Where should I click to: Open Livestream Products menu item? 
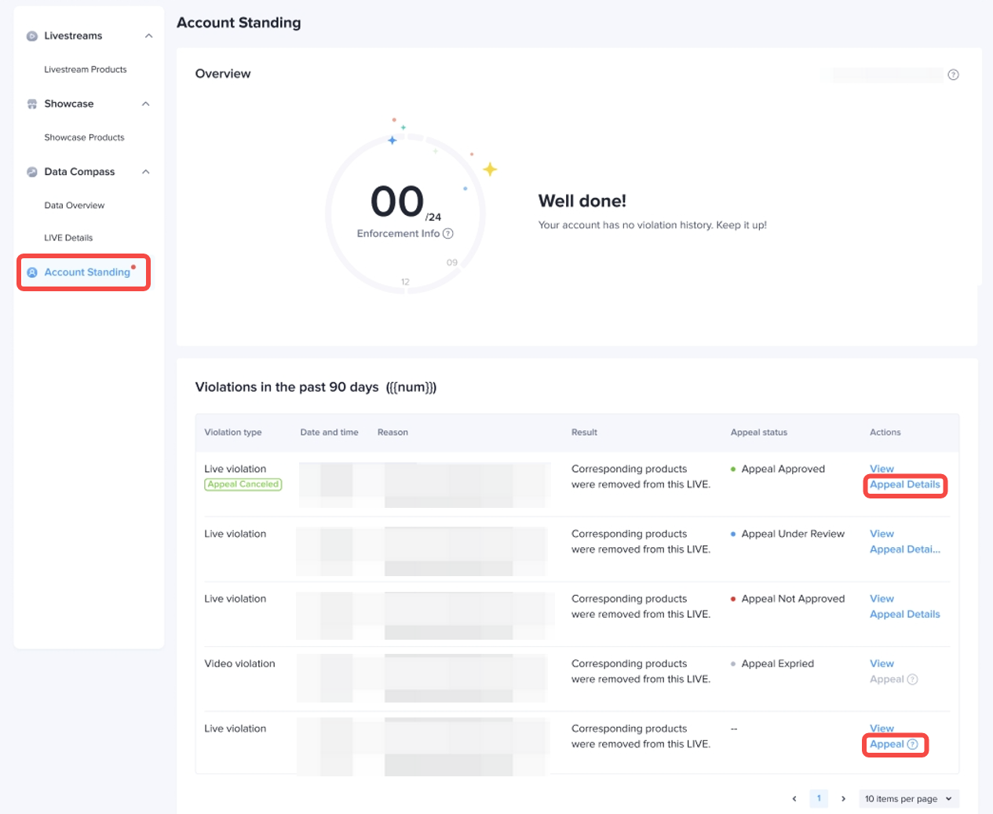coord(86,70)
